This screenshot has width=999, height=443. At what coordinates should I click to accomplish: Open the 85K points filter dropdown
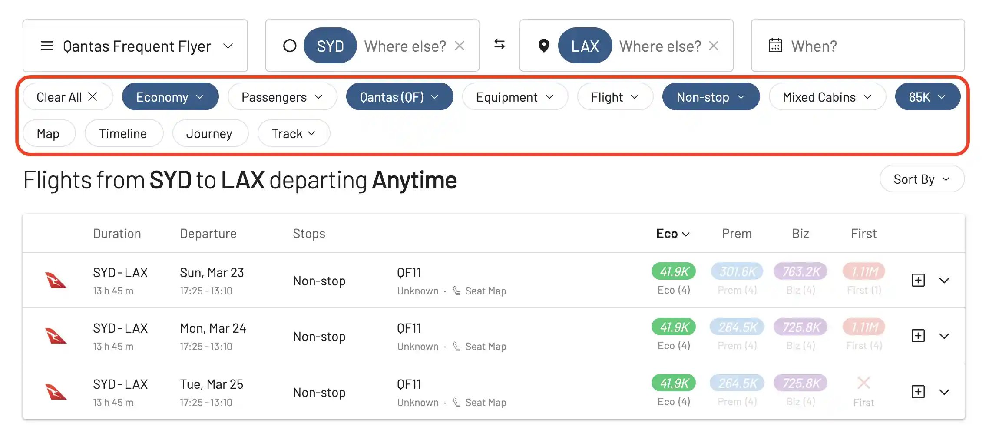[x=928, y=97]
